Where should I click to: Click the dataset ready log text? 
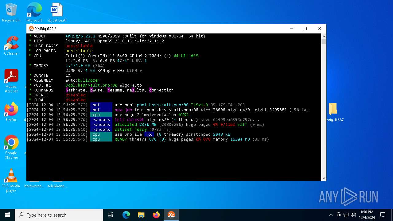[x=131, y=130]
